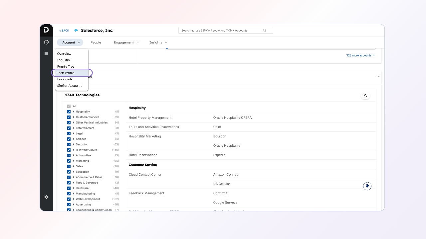Click the search icon in technologies panel

click(x=365, y=96)
